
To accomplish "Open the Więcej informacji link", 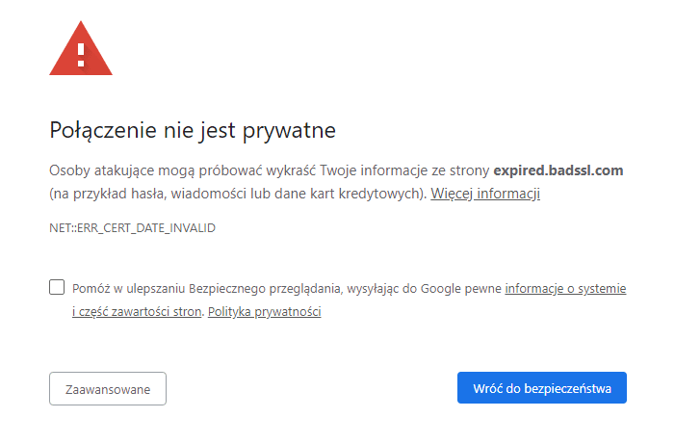I will click(485, 194).
